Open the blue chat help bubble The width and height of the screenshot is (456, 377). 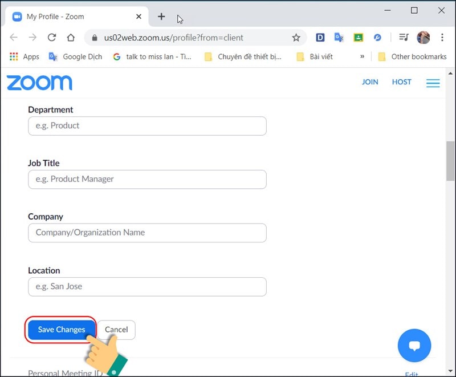pyautogui.click(x=414, y=346)
